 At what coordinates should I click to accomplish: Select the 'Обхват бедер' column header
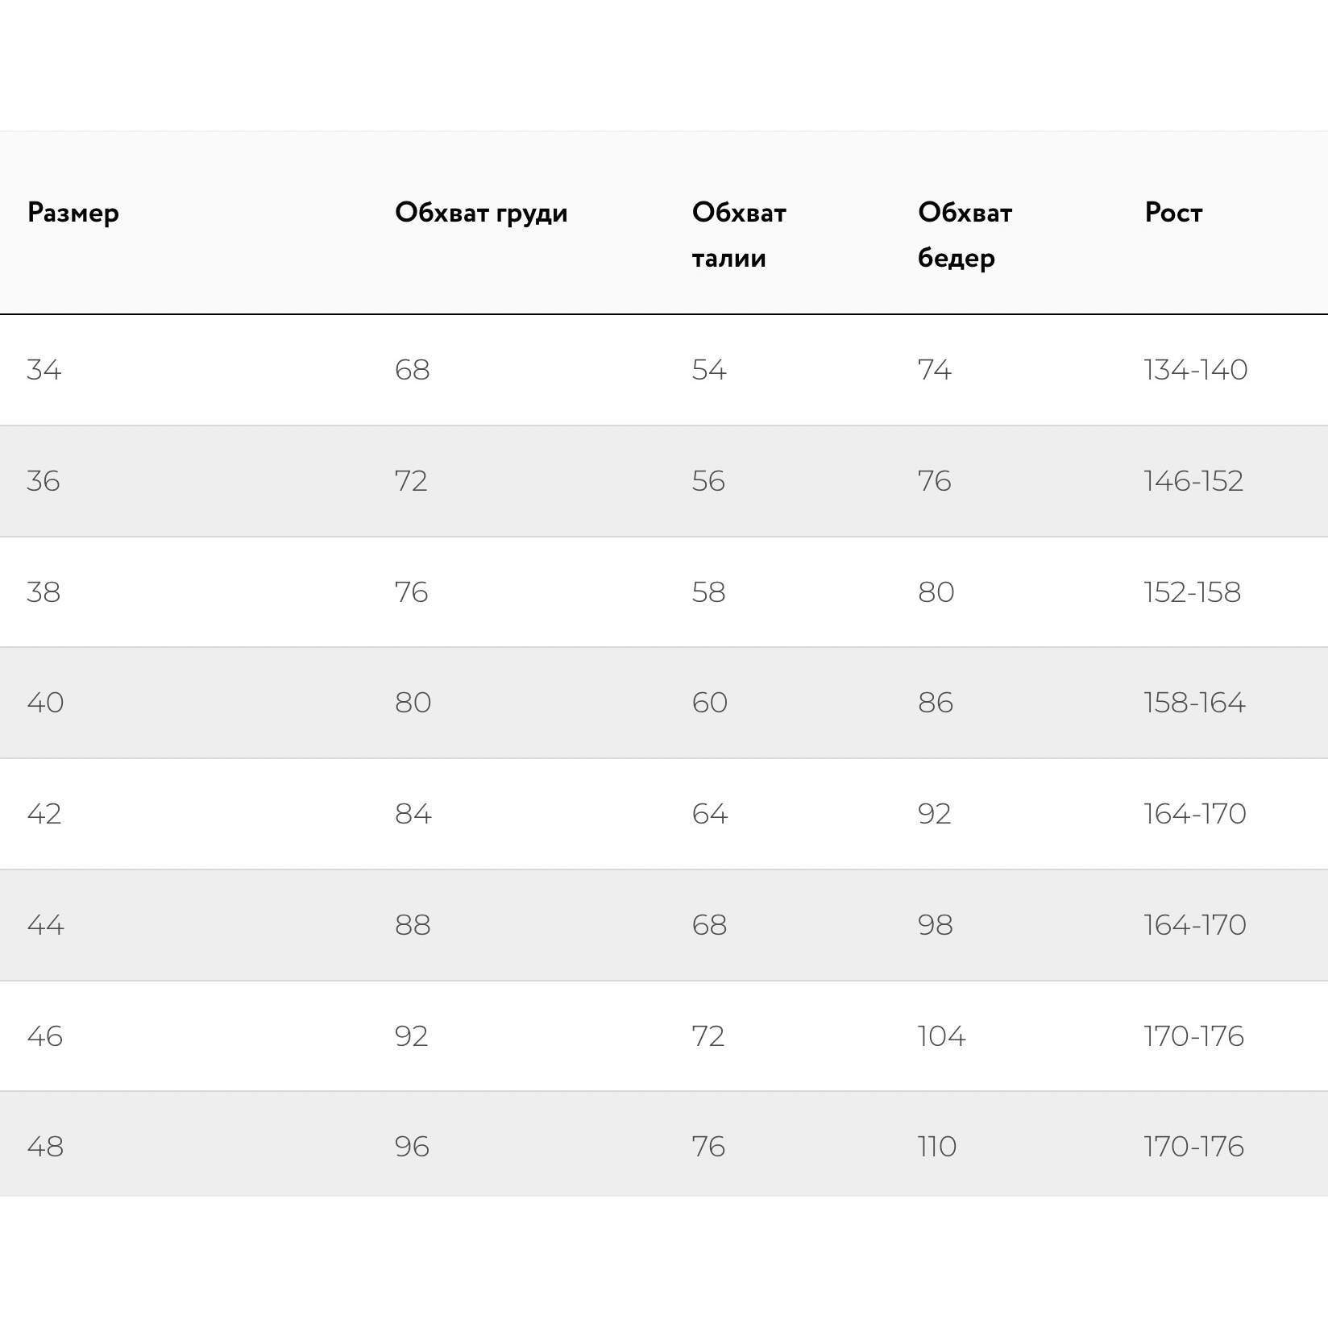click(965, 234)
